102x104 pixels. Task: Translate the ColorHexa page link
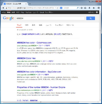[x=44, y=45]
